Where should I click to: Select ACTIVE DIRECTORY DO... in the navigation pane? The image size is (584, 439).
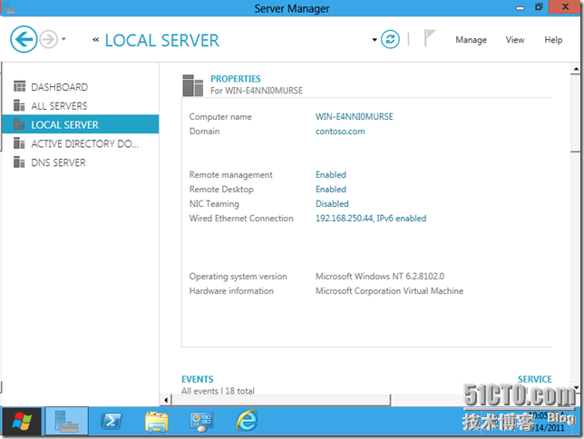point(81,143)
